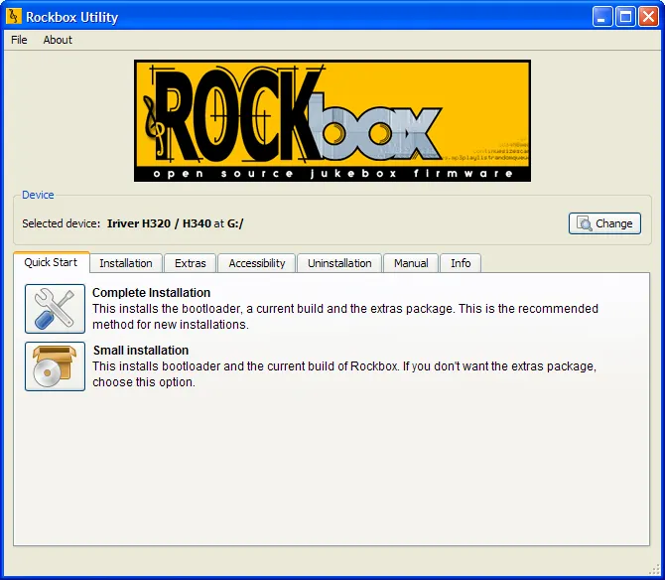665x580 pixels.
Task: Open the Extras tab
Action: (191, 263)
